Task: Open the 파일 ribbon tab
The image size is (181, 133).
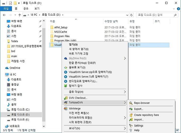Action: click(x=6, y=9)
